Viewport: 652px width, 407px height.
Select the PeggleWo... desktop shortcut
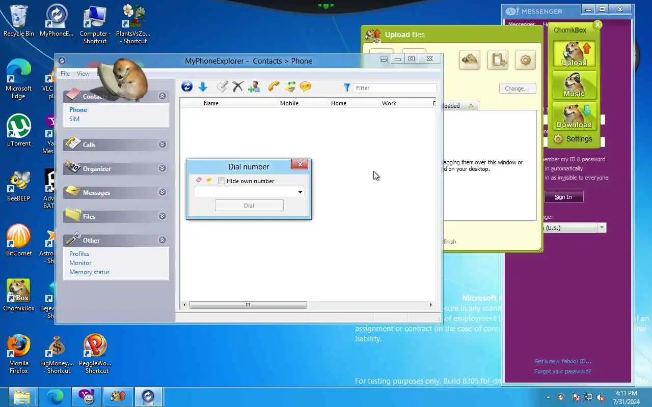point(95,354)
